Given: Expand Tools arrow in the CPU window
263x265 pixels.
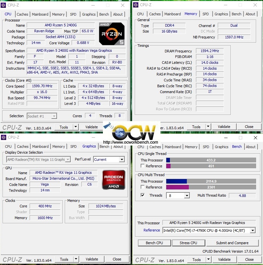Looking at the screenshot, I should pyautogui.click(x=76, y=127).
